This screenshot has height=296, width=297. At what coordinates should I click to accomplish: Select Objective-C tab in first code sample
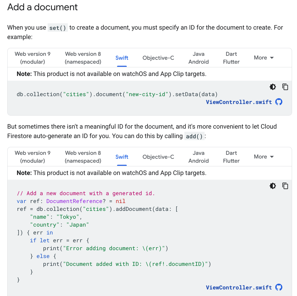coord(158,58)
